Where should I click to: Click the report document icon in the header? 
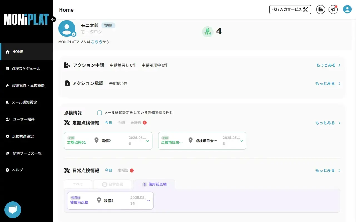(x=320, y=9)
